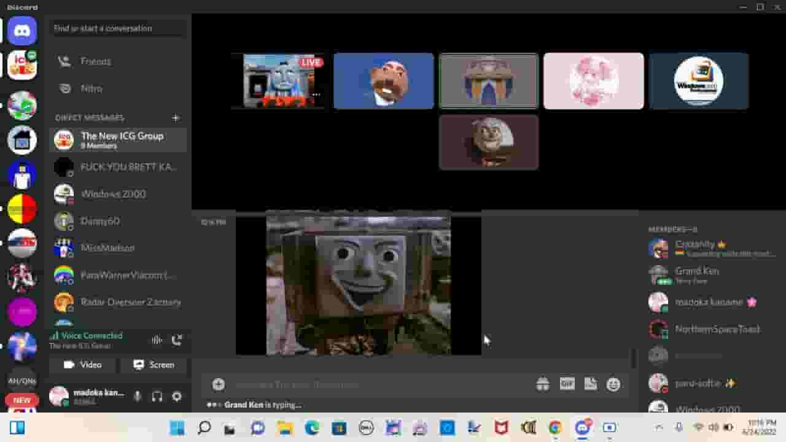Create a new DM with the plus icon
The image size is (786, 442).
pos(176,117)
